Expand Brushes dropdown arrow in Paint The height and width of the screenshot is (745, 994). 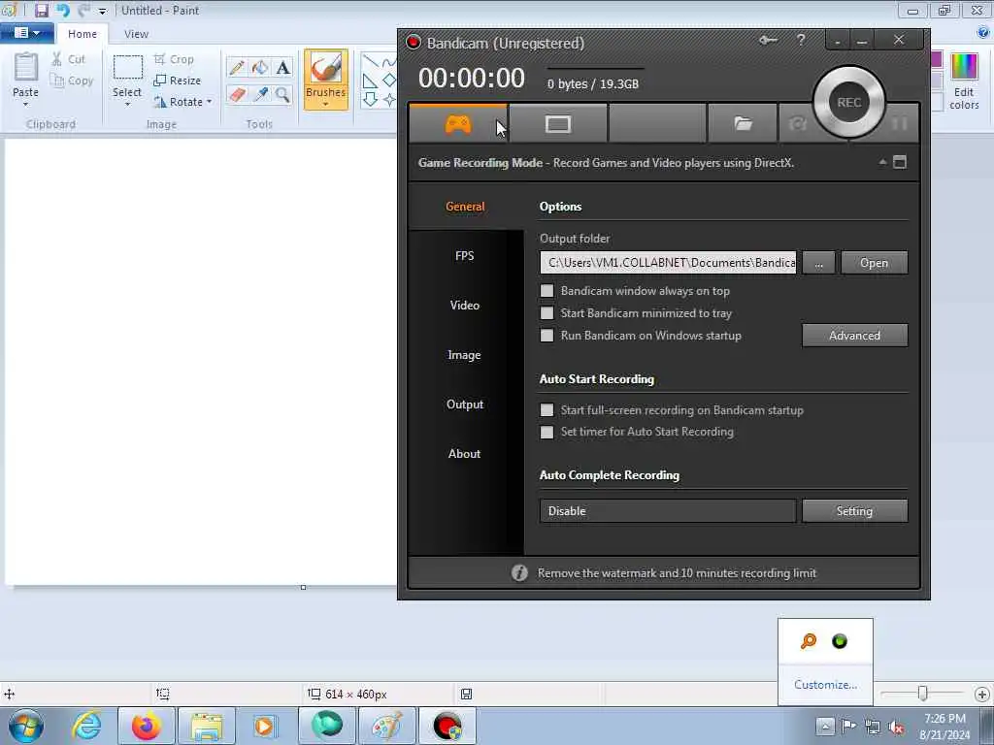tap(325, 105)
